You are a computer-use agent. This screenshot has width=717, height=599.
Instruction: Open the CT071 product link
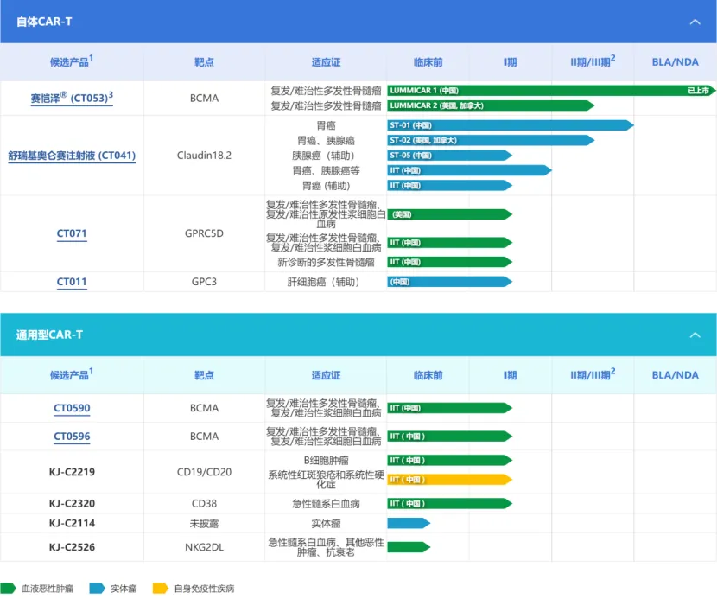coord(72,233)
